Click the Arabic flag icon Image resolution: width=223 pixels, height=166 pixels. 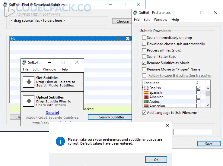pyautogui.click(x=146, y=102)
